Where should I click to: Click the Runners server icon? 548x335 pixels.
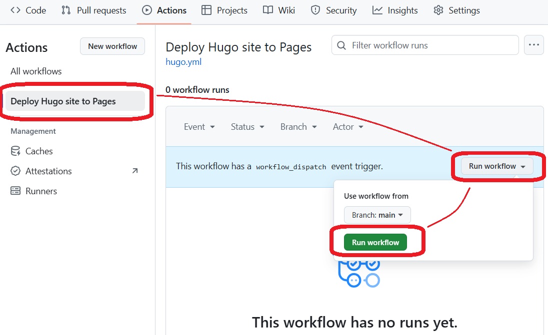point(16,191)
